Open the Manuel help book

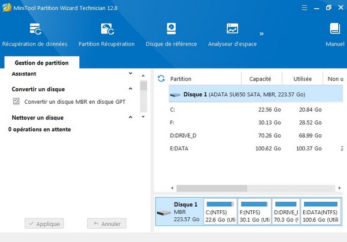click(335, 35)
